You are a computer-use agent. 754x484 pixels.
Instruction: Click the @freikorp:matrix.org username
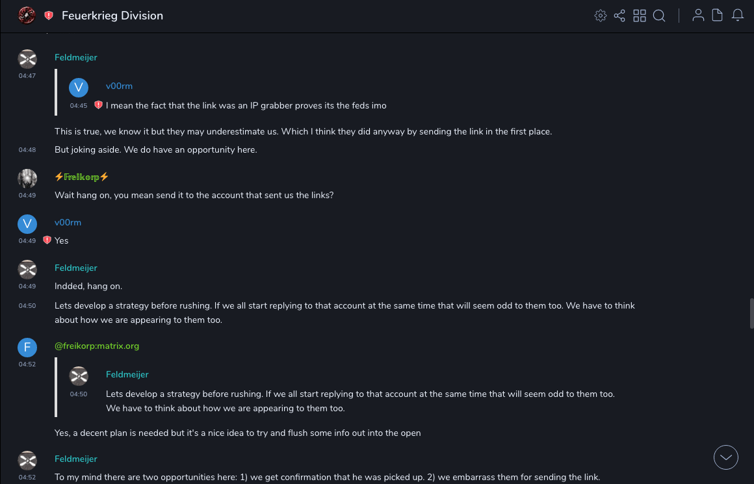coord(97,346)
